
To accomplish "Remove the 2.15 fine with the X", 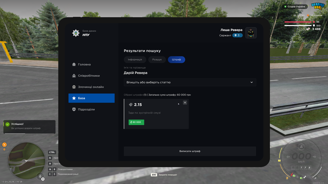I will 185,102.
